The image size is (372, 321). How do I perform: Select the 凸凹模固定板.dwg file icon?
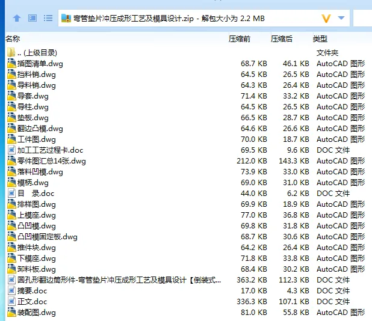[x=11, y=237]
